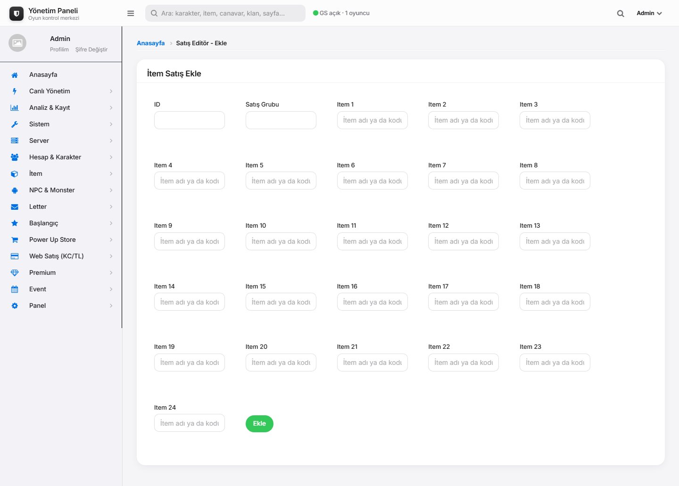The width and height of the screenshot is (679, 486).
Task: Open the Anasayfa sidebar menu item
Action: point(61,74)
